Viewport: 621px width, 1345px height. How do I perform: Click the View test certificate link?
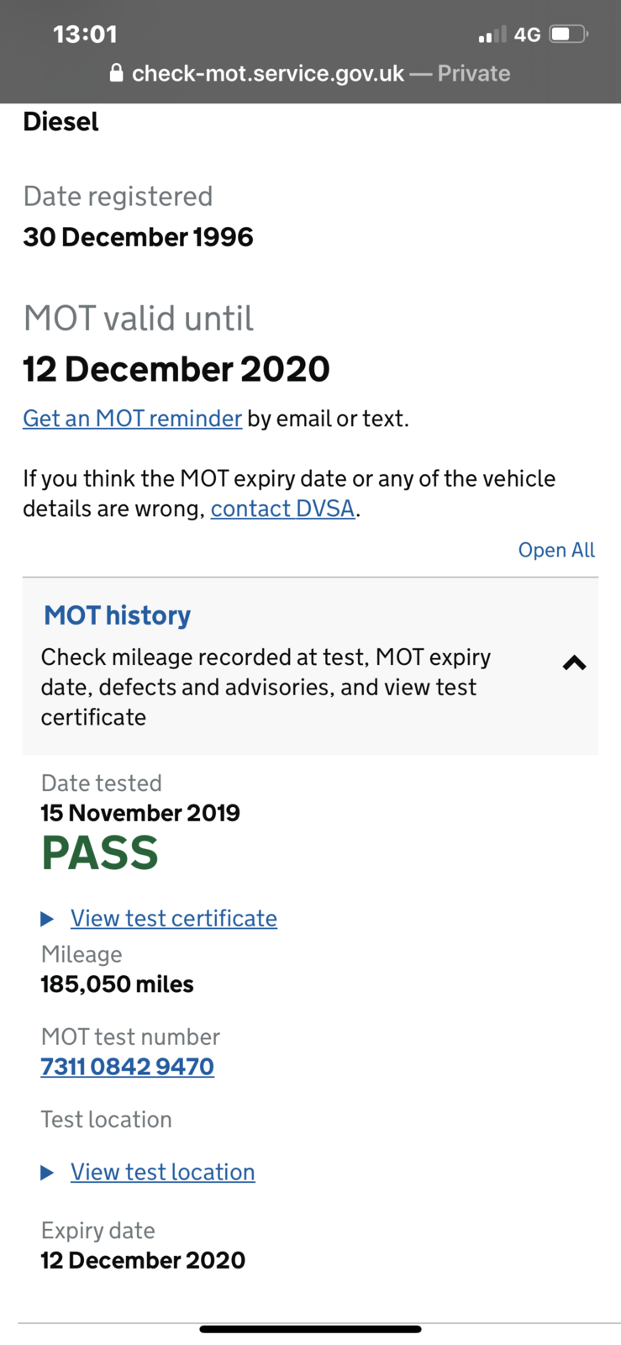click(174, 918)
